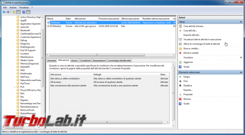Click the red X Elimina task icon
Screen dimensions: 245x135
point(180,99)
